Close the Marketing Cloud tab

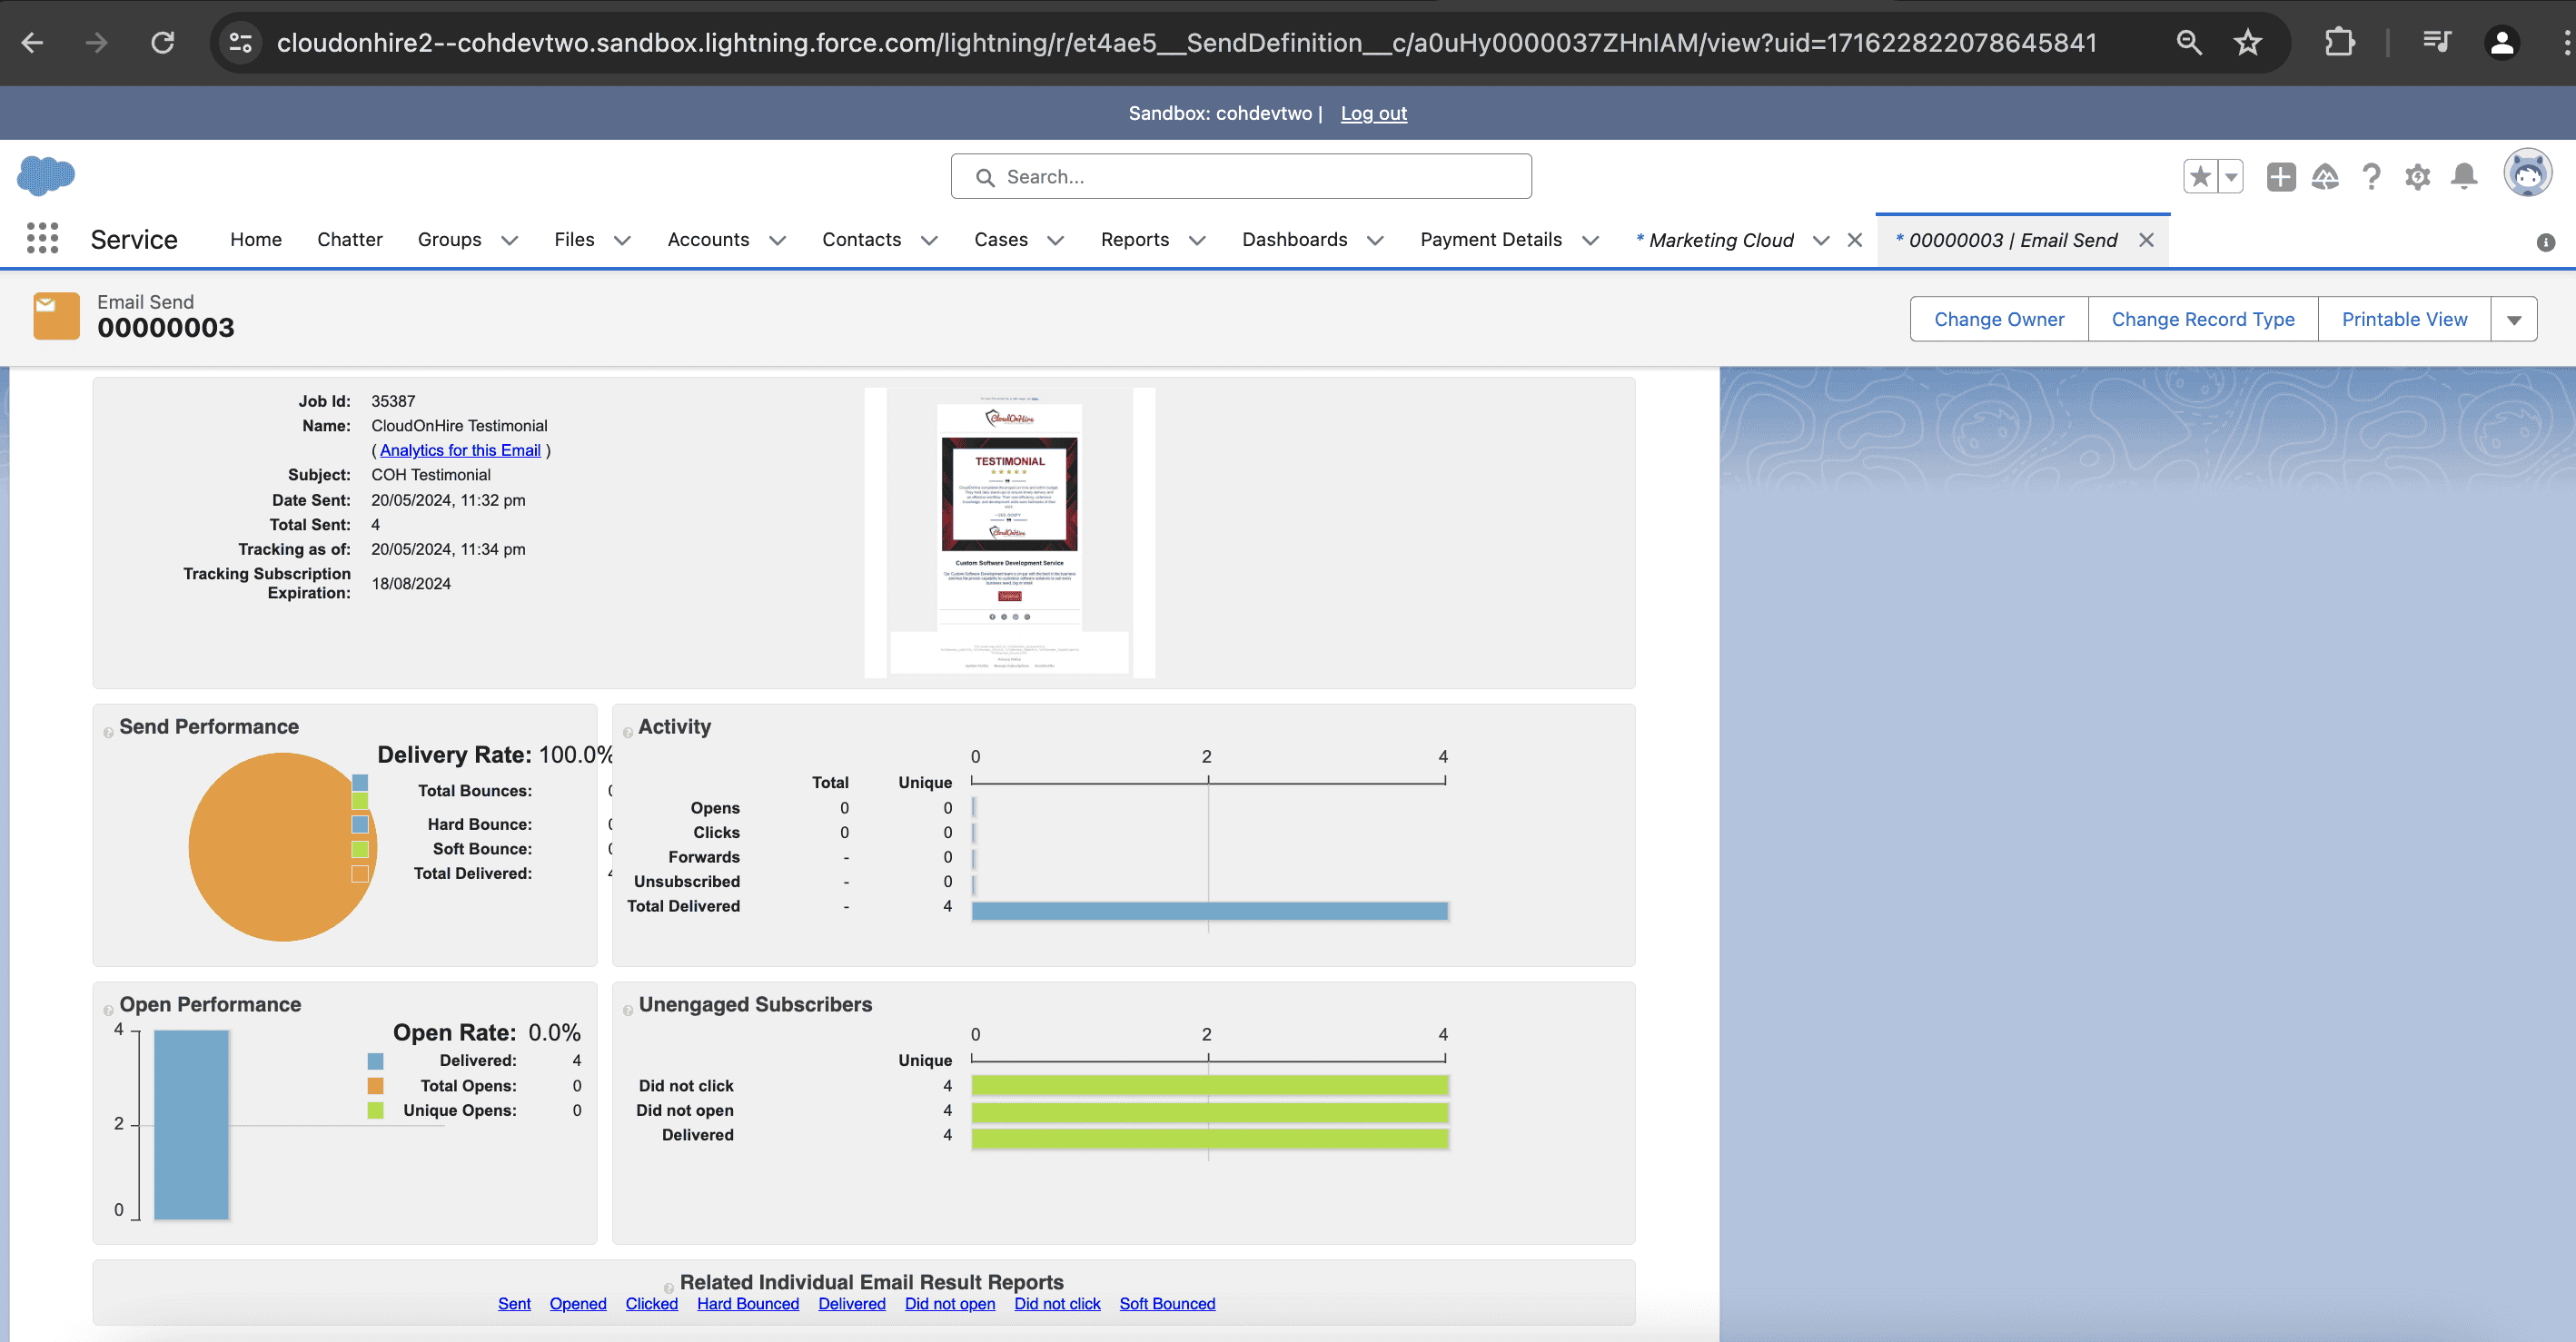pyautogui.click(x=1855, y=240)
